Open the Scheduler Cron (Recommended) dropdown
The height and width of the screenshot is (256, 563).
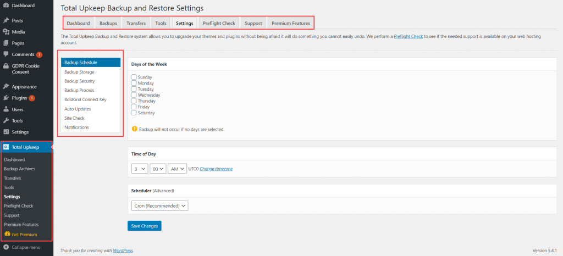point(160,205)
